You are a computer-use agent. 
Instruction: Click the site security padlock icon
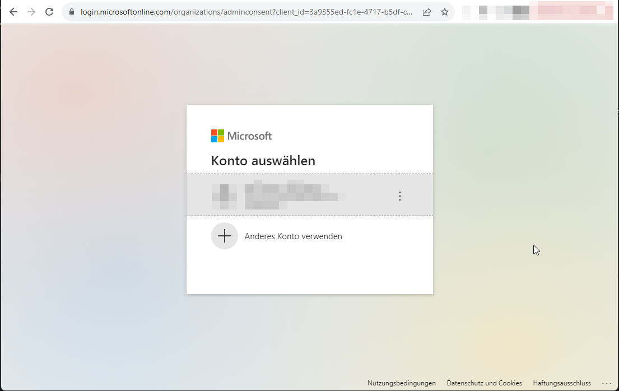[x=71, y=11]
